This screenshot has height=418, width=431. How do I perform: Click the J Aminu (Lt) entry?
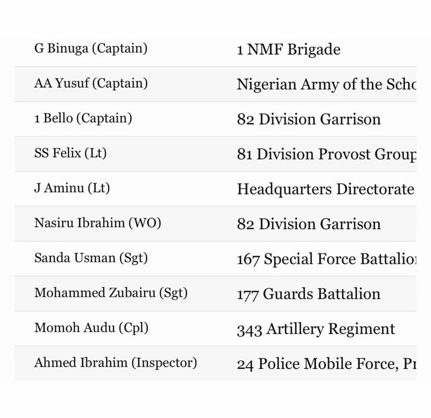coord(72,188)
